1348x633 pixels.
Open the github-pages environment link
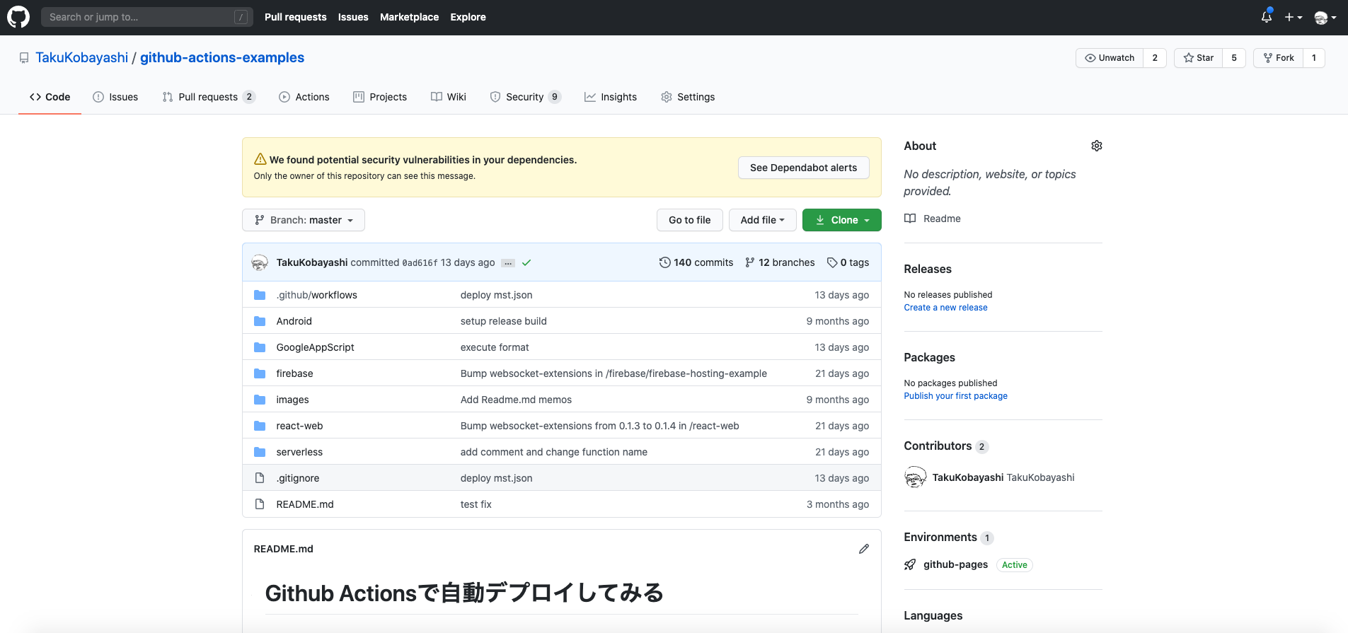[956, 564]
